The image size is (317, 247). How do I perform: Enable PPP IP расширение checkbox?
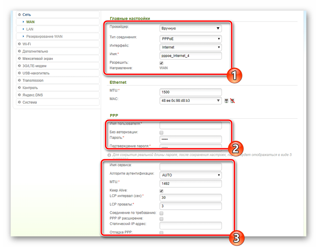point(161,219)
